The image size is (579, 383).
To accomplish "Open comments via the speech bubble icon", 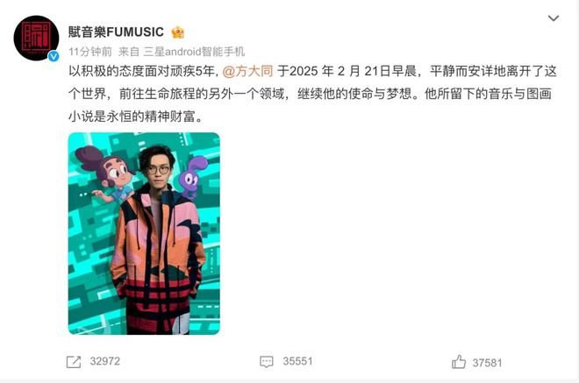I will pos(266,362).
